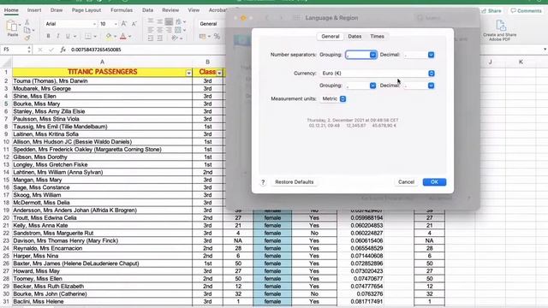This screenshot has height=308, width=548.
Task: Click the Top Align icon
Action: coord(151,21)
